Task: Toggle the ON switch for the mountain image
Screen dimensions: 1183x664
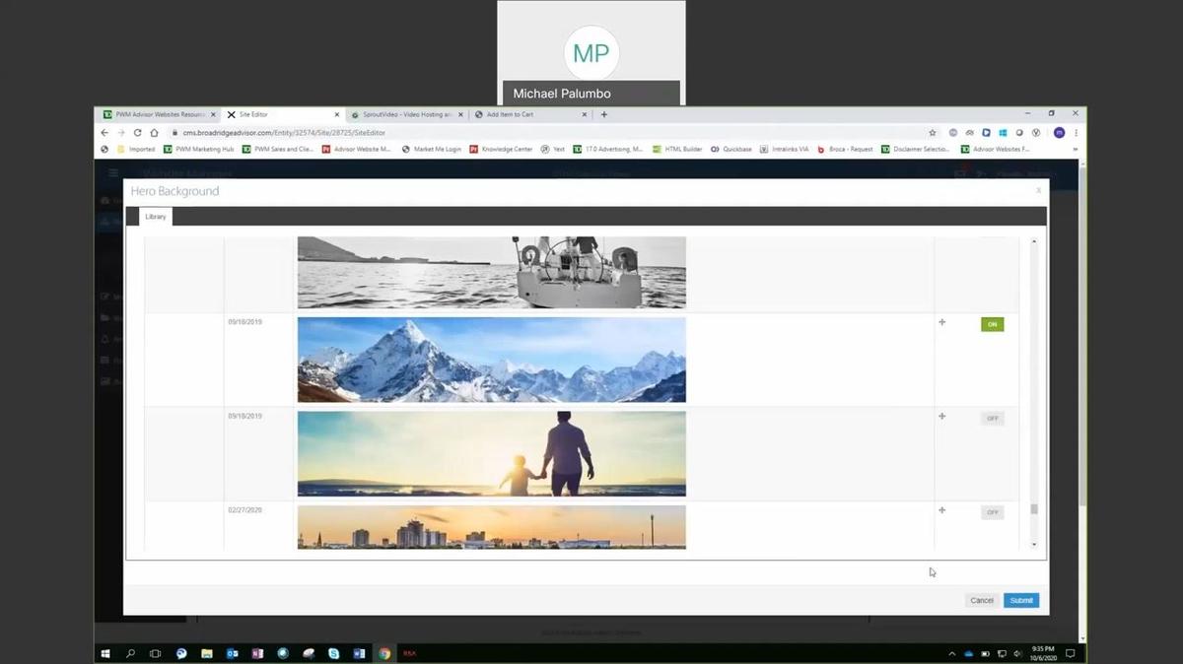Action: point(992,324)
